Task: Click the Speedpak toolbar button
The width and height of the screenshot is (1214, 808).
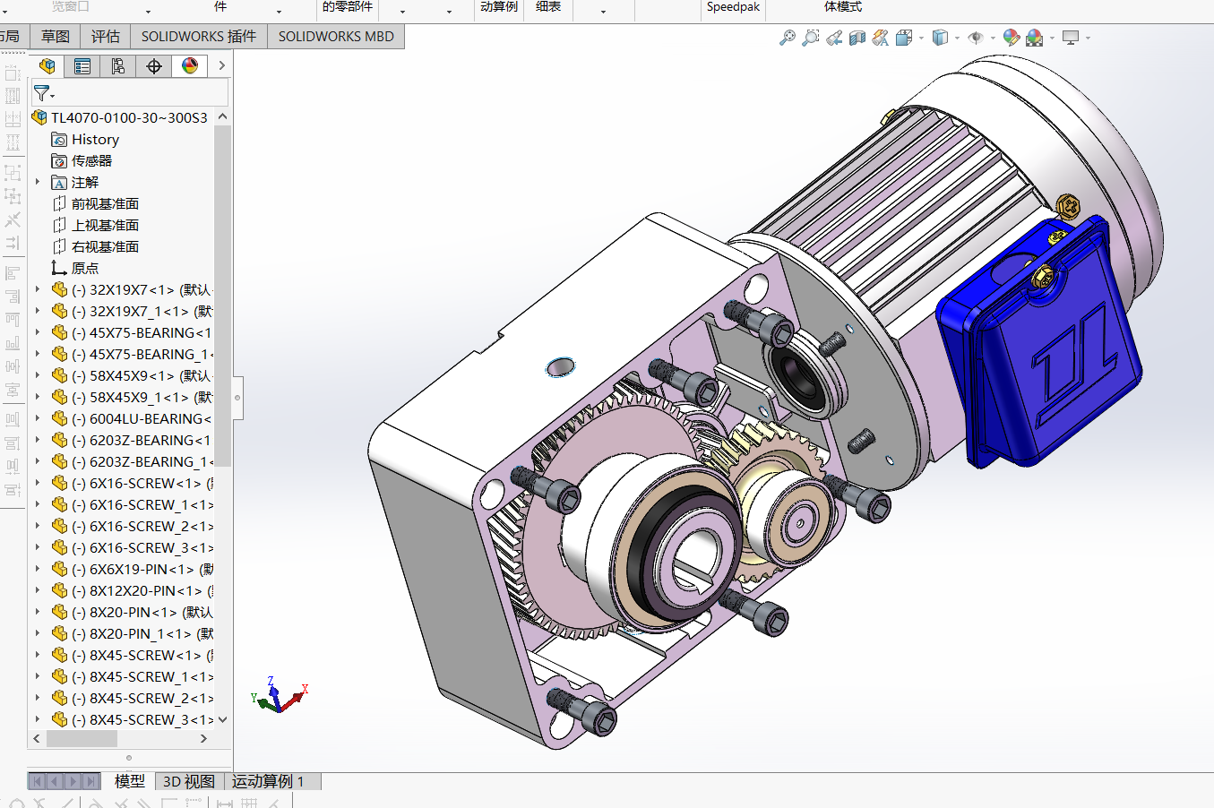Action: [x=733, y=7]
